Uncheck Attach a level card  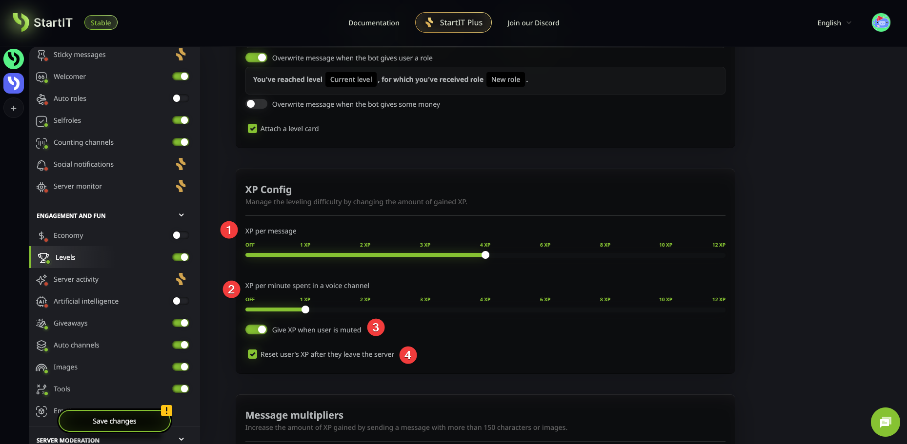tap(252, 129)
